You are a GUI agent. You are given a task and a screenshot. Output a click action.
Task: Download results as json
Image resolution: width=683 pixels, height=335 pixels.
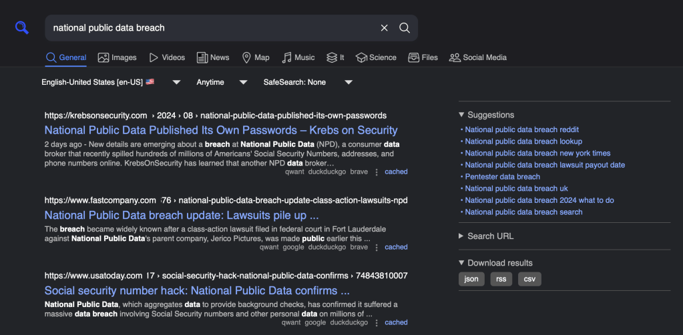pos(471,279)
